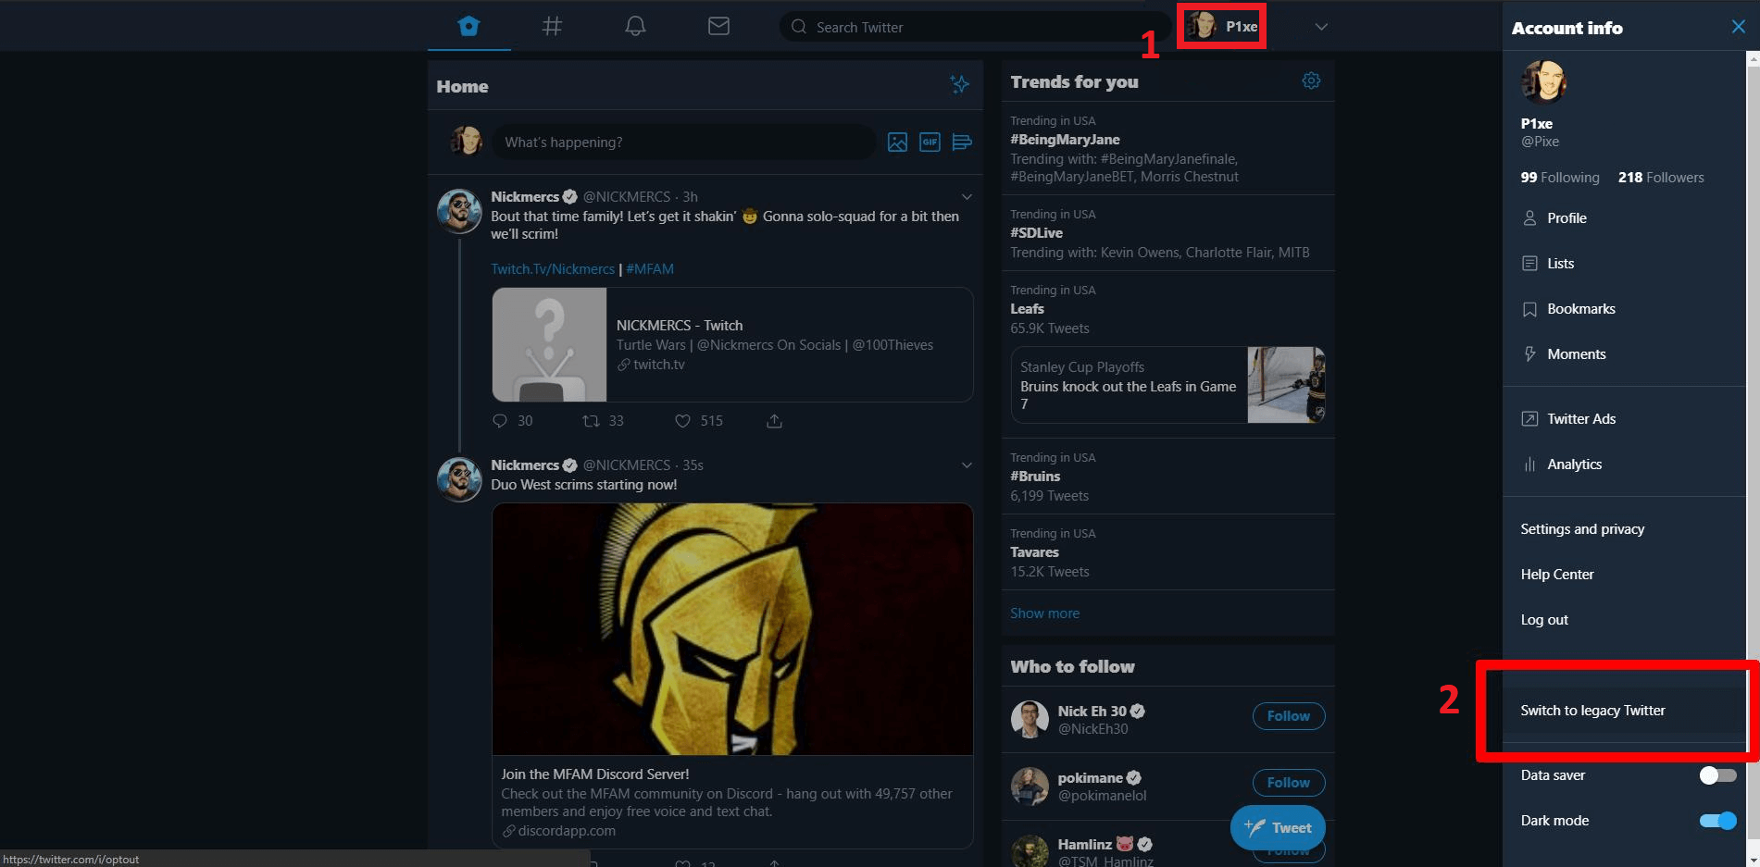This screenshot has height=867, width=1760.
Task: Open the gold Spartan helmet image
Action: (732, 629)
